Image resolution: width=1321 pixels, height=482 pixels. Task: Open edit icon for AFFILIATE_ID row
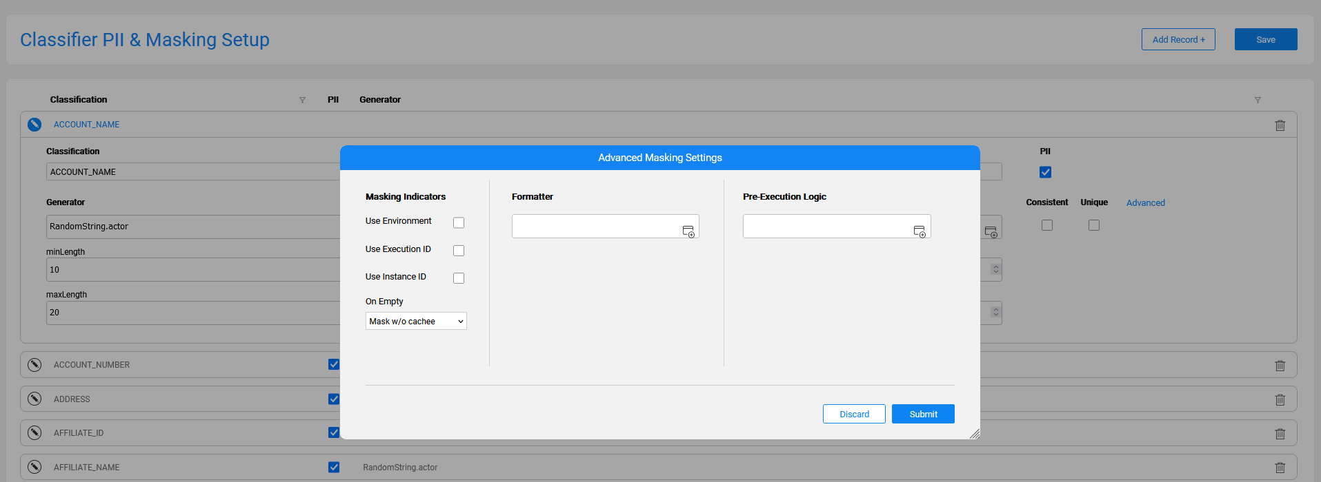tap(34, 432)
